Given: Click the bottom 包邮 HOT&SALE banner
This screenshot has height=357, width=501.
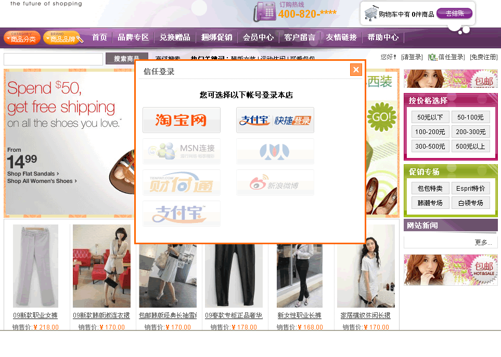Looking at the screenshot, I should pos(451,270).
